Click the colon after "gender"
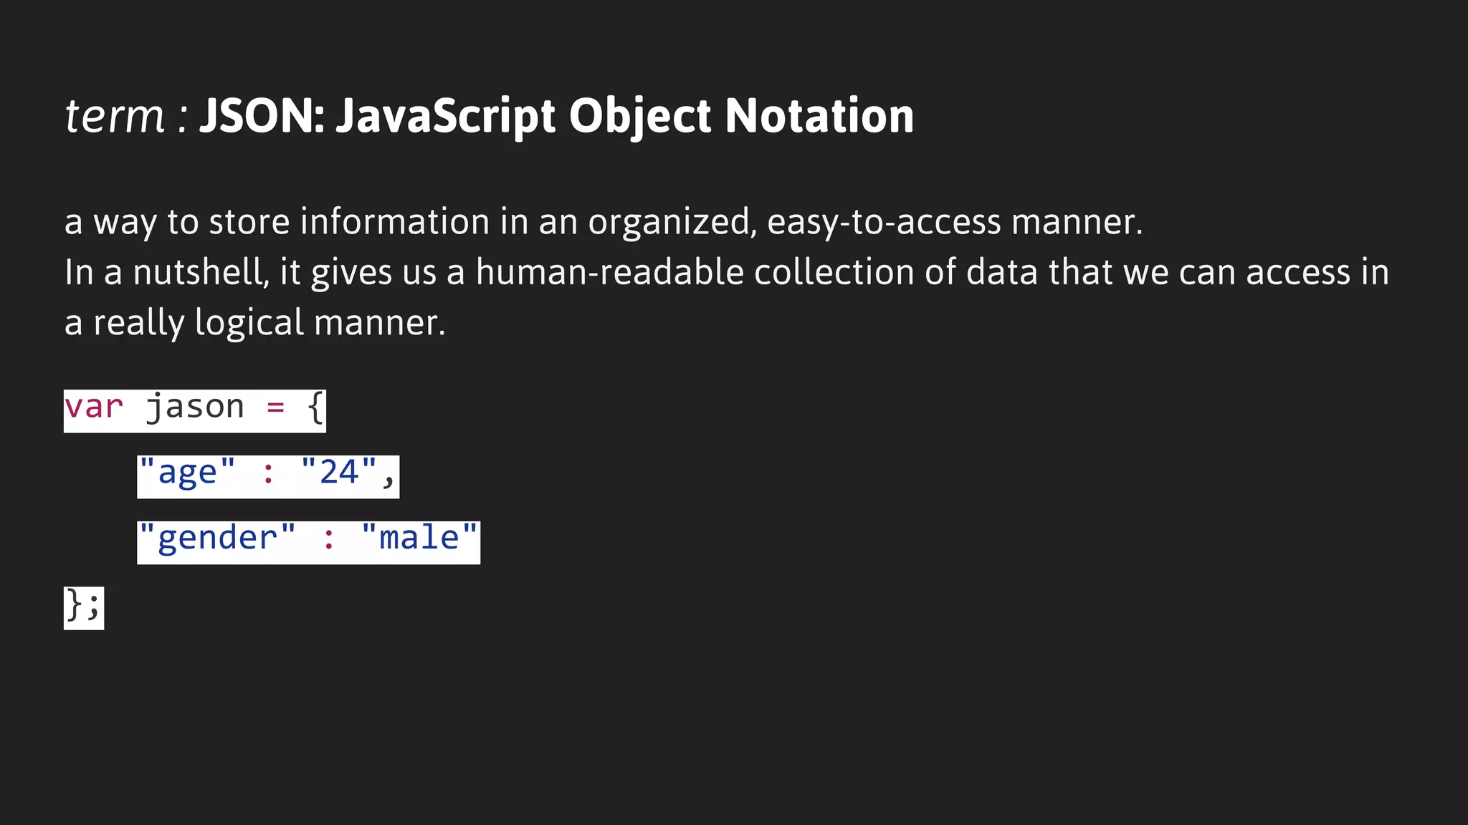 [329, 540]
